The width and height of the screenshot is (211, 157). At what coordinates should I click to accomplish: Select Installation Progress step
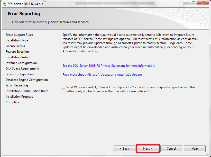click(19, 97)
